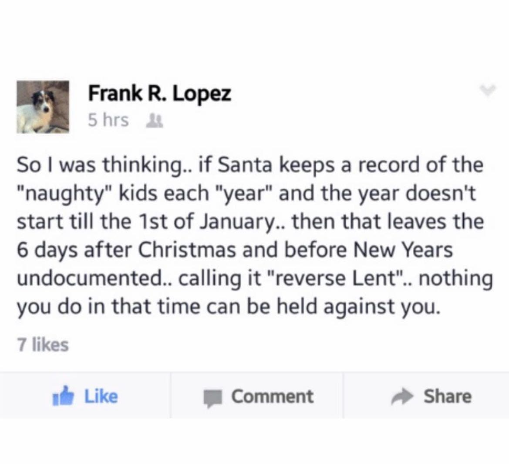
Task: Click the thumbs-up Like icon
Action: [64, 397]
